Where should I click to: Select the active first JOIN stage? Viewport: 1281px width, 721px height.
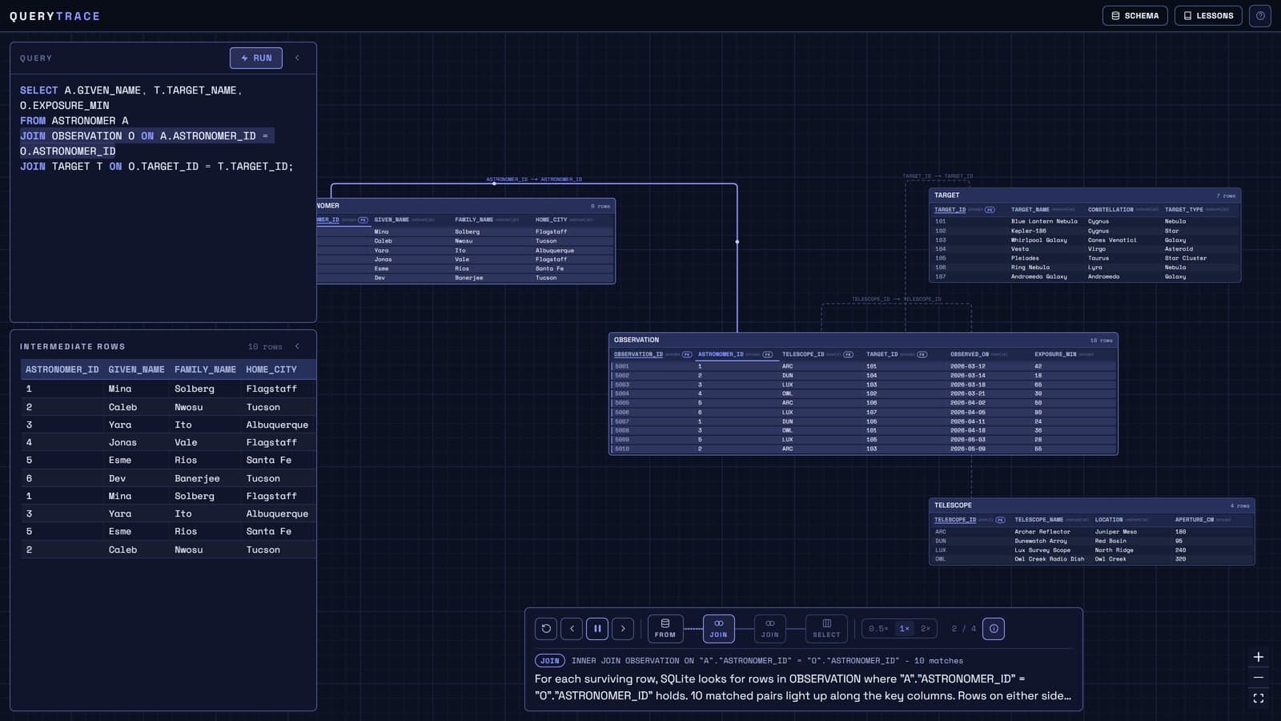718,629
